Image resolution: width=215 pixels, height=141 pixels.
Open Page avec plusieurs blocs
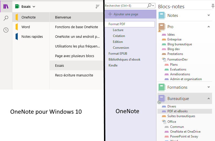pos(77,56)
